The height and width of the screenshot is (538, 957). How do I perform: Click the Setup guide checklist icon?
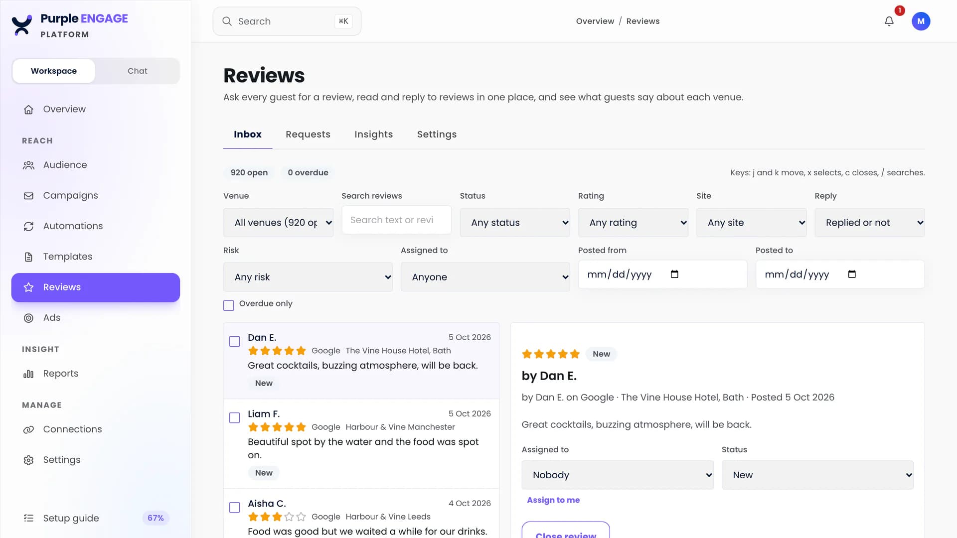(28, 518)
